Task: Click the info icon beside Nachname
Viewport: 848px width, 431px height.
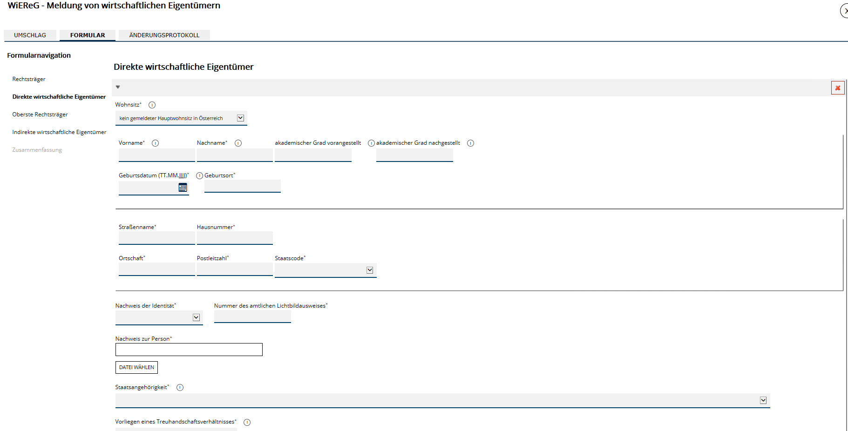Action: [238, 143]
